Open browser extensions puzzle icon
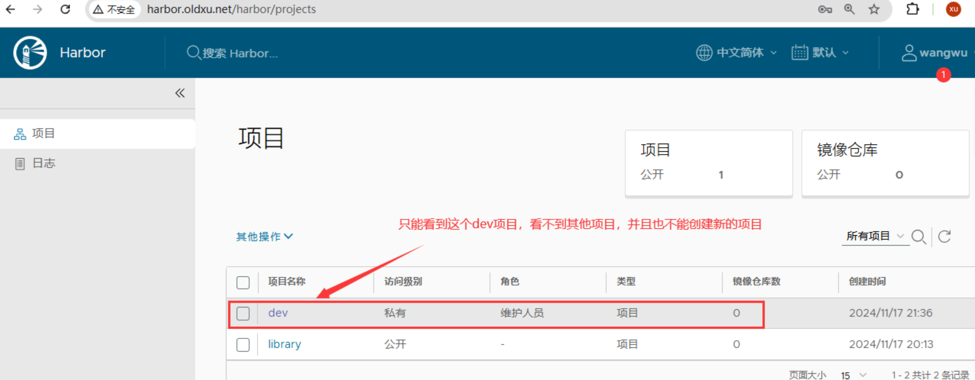 pos(912,9)
